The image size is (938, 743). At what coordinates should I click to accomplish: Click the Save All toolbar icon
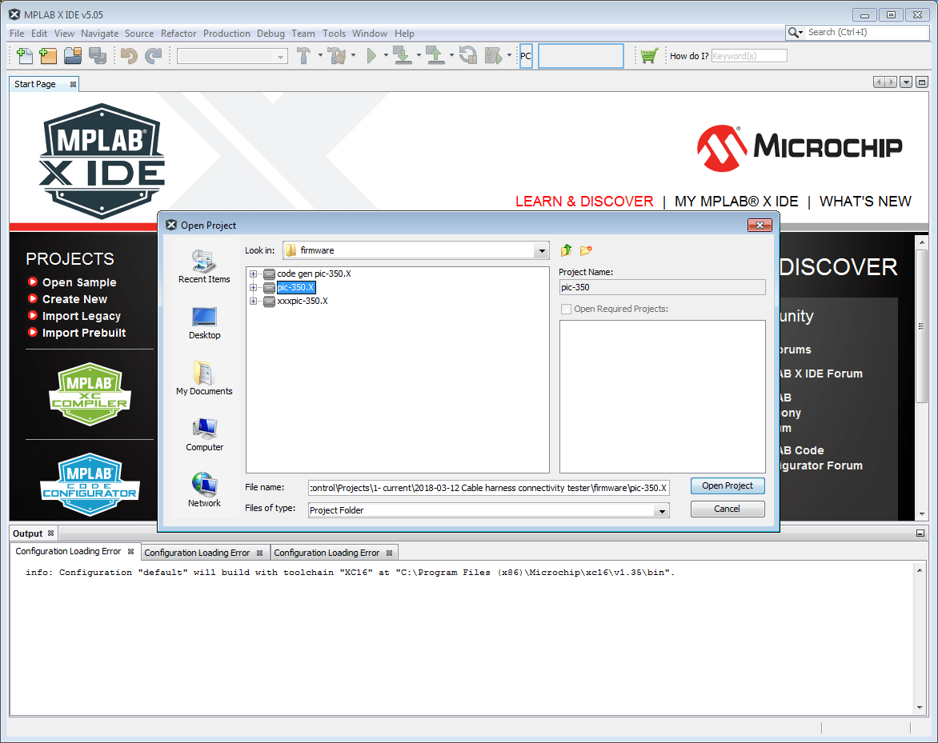pyautogui.click(x=98, y=56)
